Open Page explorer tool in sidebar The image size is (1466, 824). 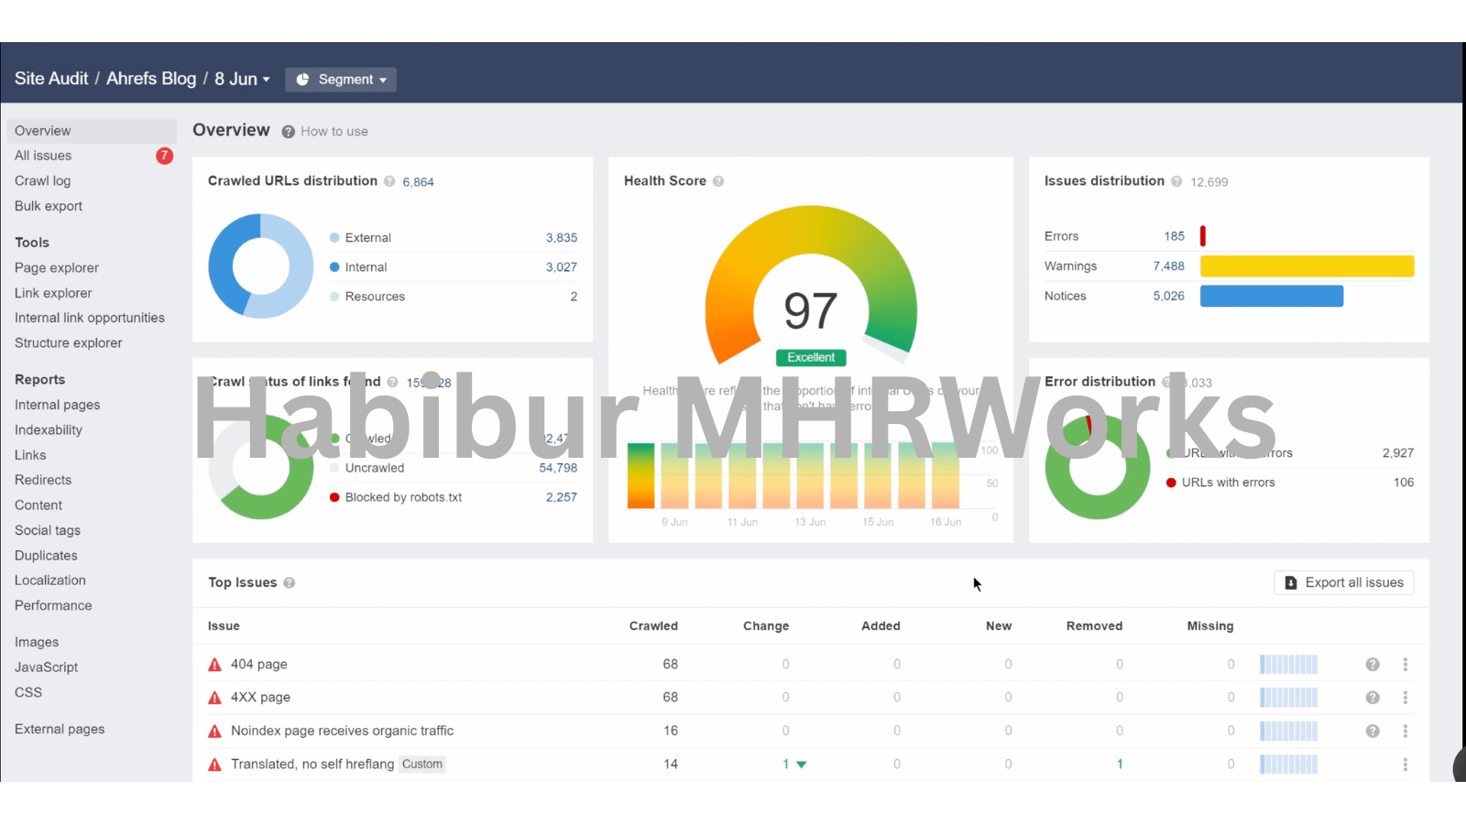57,268
